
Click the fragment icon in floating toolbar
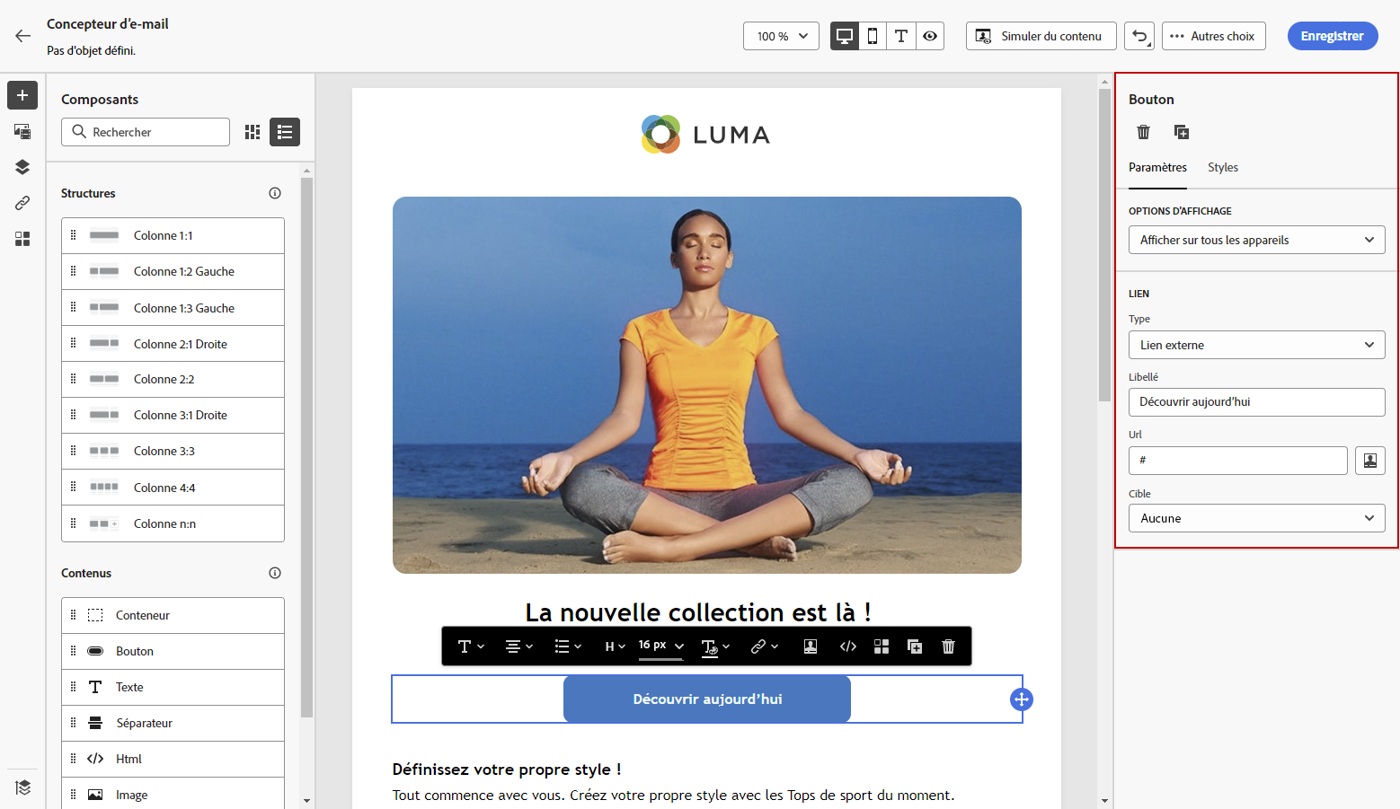pyautogui.click(x=882, y=646)
